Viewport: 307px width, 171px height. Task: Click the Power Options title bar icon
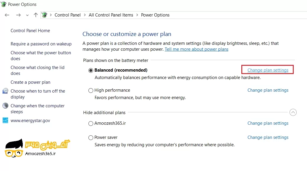[4, 4]
